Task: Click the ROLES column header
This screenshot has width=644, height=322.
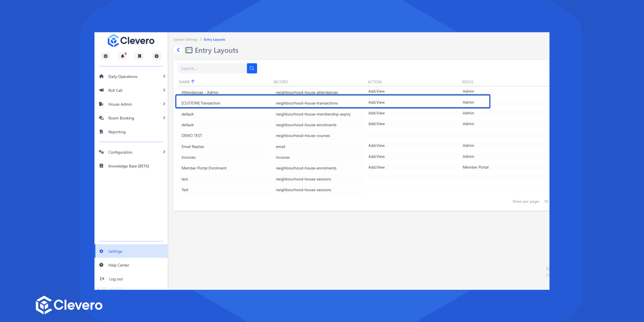Action: click(468, 82)
